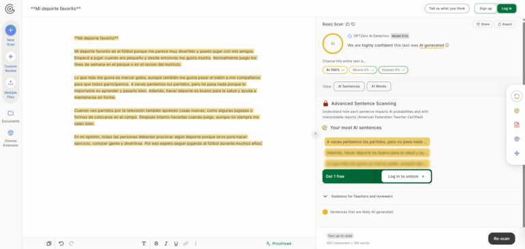Click 'Text up-to-date' status label
The image size is (525, 249).
340,236
